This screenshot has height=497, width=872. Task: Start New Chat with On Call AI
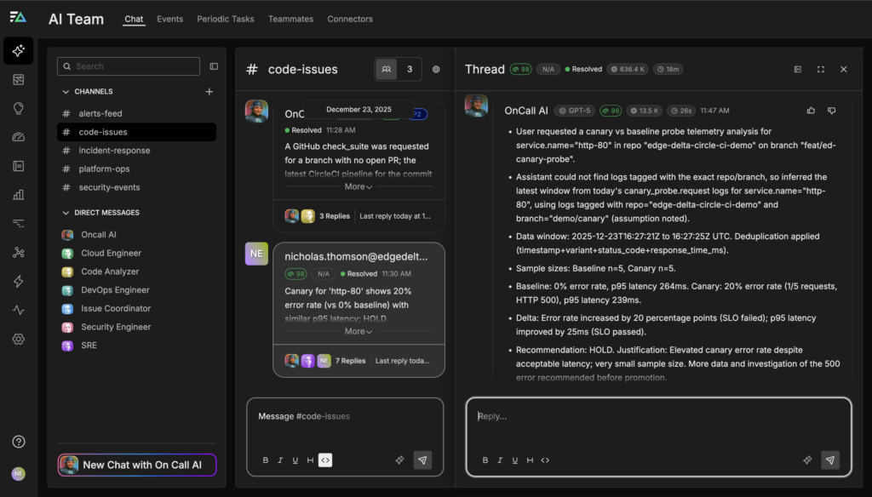137,465
